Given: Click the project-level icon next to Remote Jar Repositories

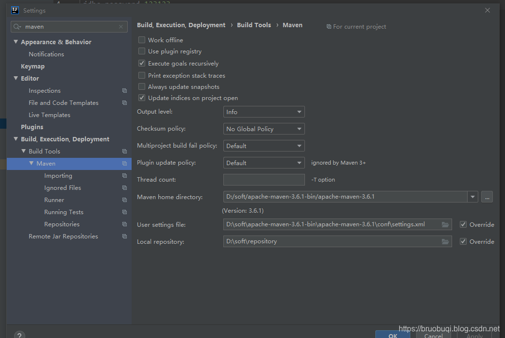Looking at the screenshot, I should [x=124, y=237].
